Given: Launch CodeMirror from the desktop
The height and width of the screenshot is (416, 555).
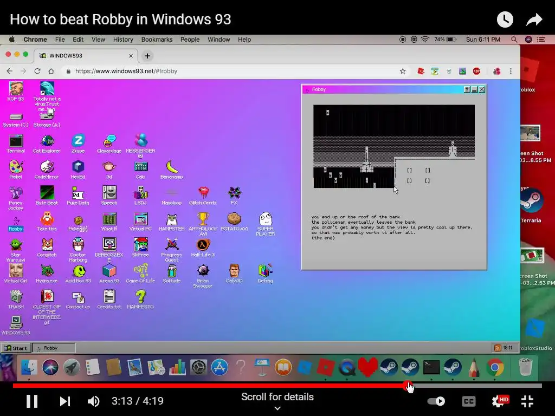Looking at the screenshot, I should click(47, 170).
